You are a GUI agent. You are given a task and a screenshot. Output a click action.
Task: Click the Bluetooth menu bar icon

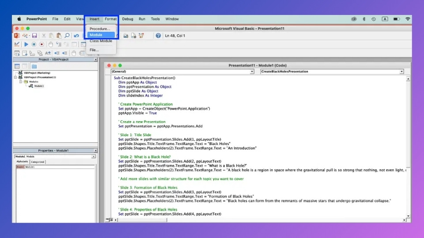coord(363,19)
